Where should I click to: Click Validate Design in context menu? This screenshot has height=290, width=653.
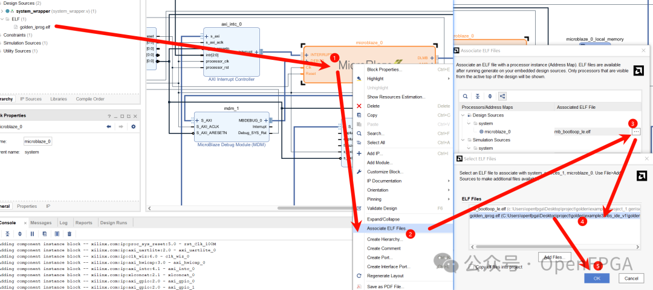403,208
